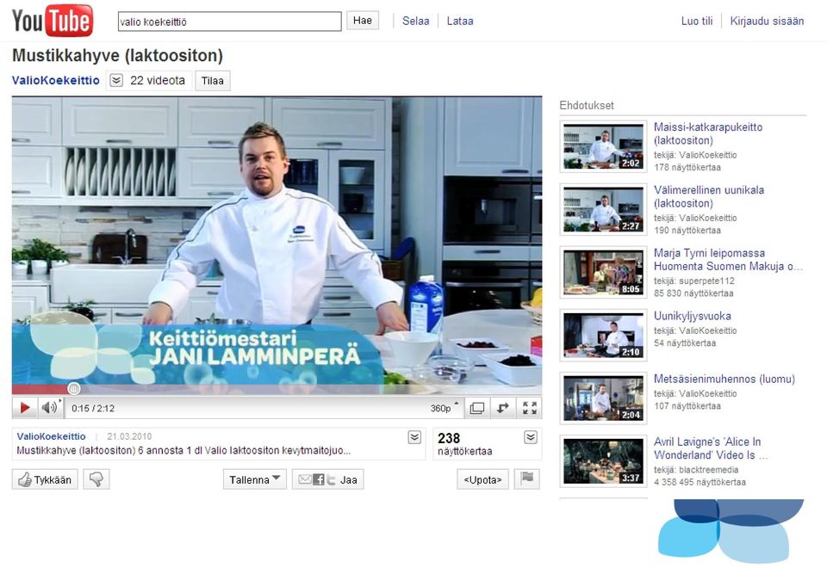Click the Hae search button

tap(363, 21)
